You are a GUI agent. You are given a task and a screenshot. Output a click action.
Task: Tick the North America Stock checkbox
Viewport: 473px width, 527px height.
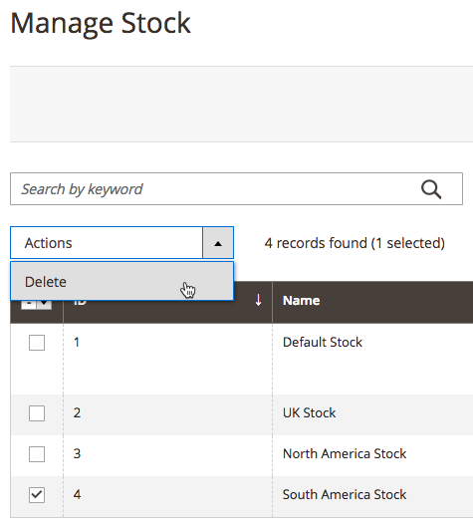[37, 454]
